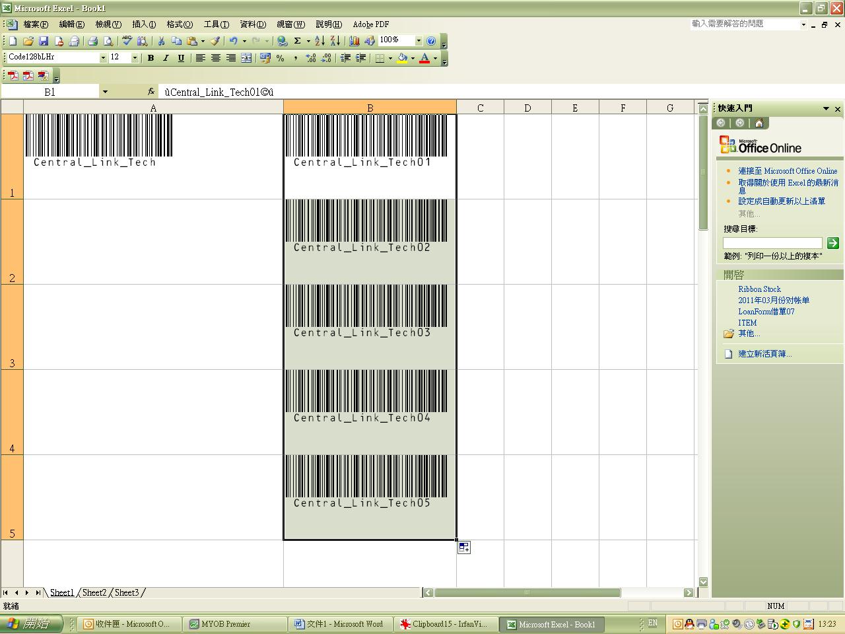Expand the Borders dropdown arrow
This screenshot has height=634, width=845.
pyautogui.click(x=390, y=58)
